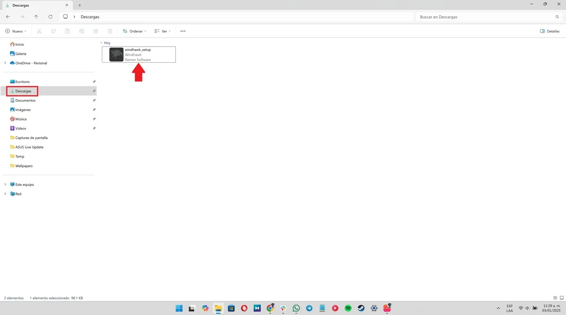
Task: Rename the selected file via the toolbar icon
Action: 82,31
